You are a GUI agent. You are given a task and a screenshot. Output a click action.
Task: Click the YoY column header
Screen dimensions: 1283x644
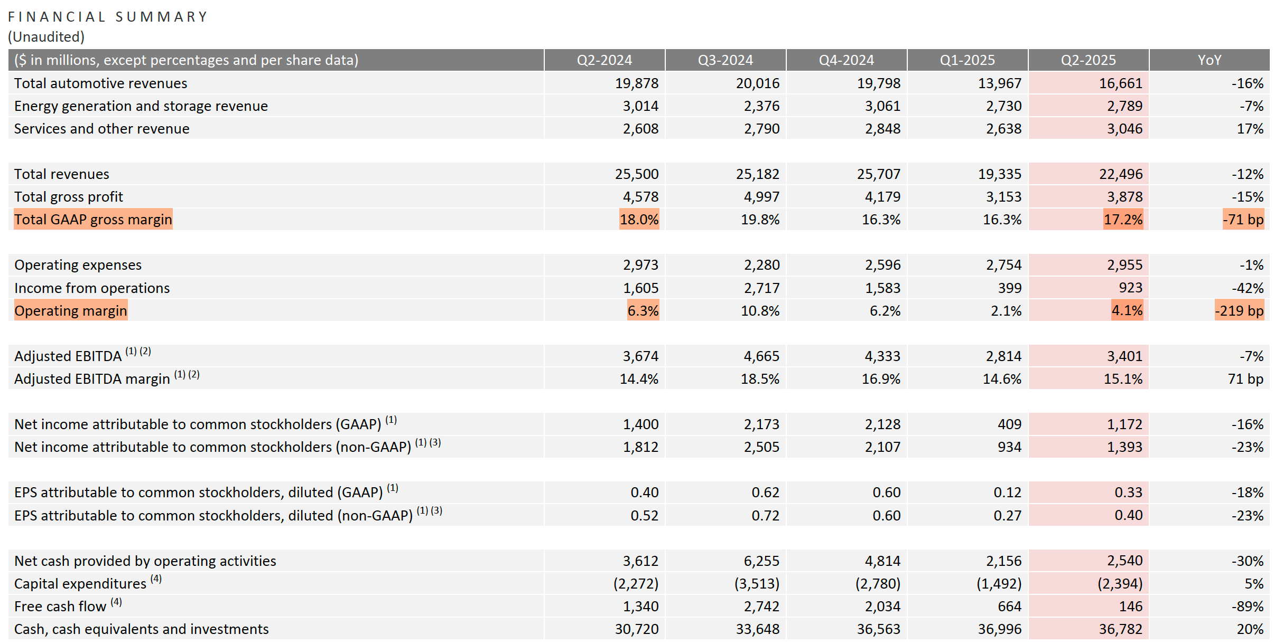pos(1209,60)
